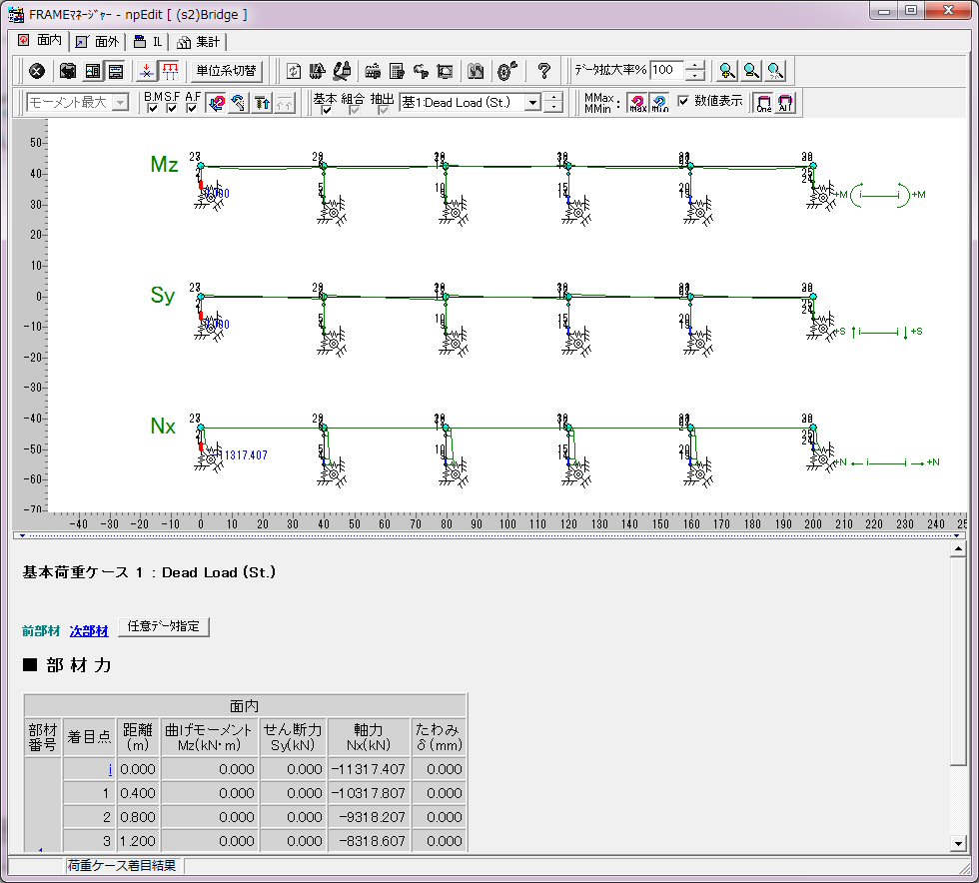Click the 単位系切替 button

[226, 71]
